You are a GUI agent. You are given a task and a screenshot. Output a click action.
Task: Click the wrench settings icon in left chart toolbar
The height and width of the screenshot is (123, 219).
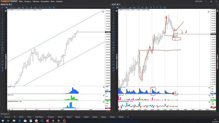[2, 8]
